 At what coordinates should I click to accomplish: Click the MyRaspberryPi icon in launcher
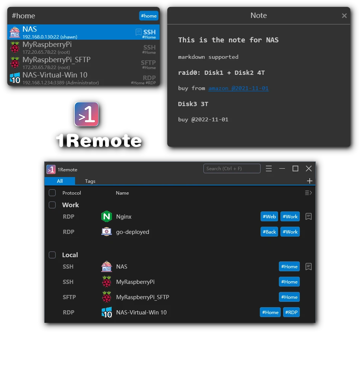point(15,47)
